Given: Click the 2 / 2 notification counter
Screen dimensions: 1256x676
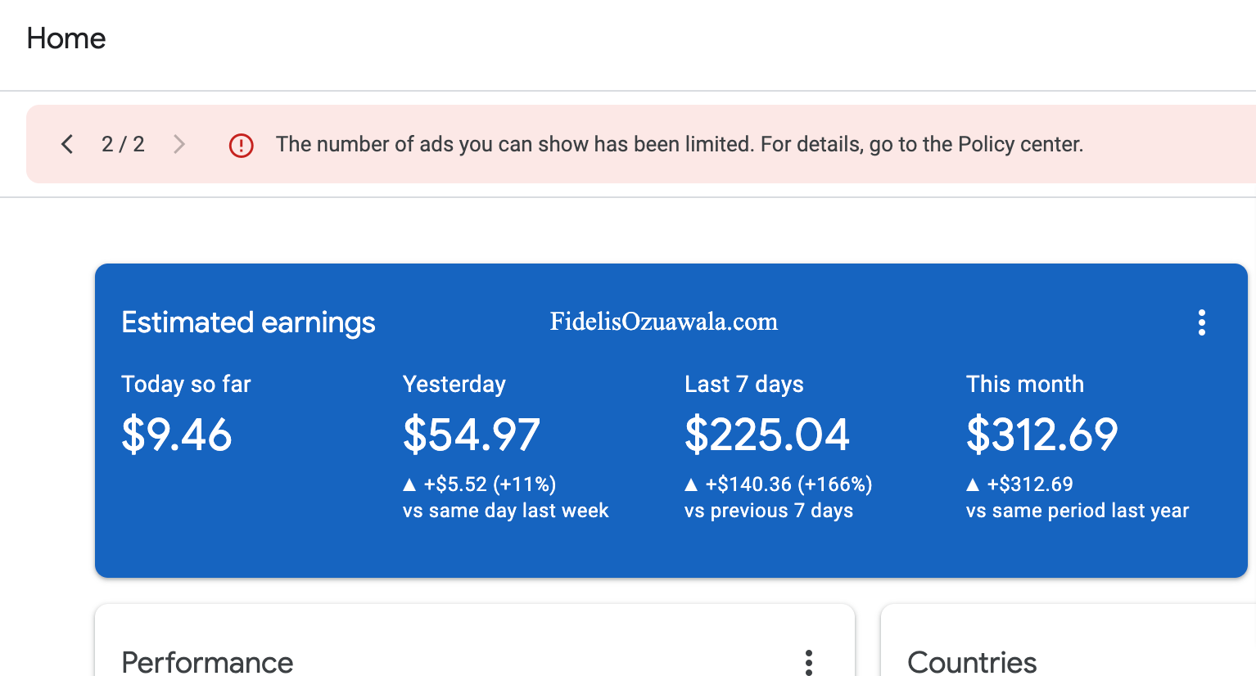Looking at the screenshot, I should 123,145.
